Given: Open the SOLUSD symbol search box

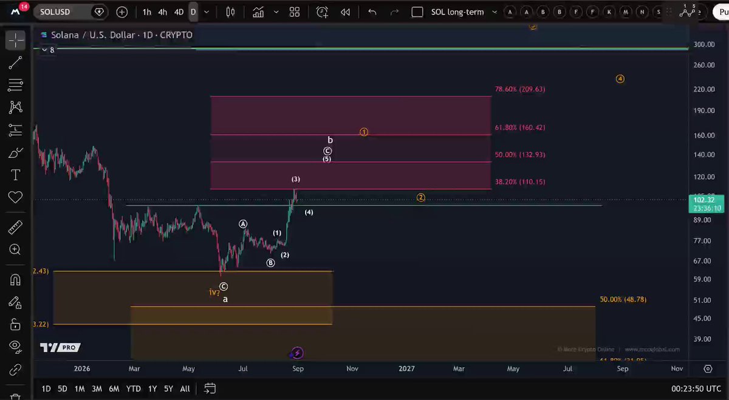Looking at the screenshot, I should tap(70, 12).
